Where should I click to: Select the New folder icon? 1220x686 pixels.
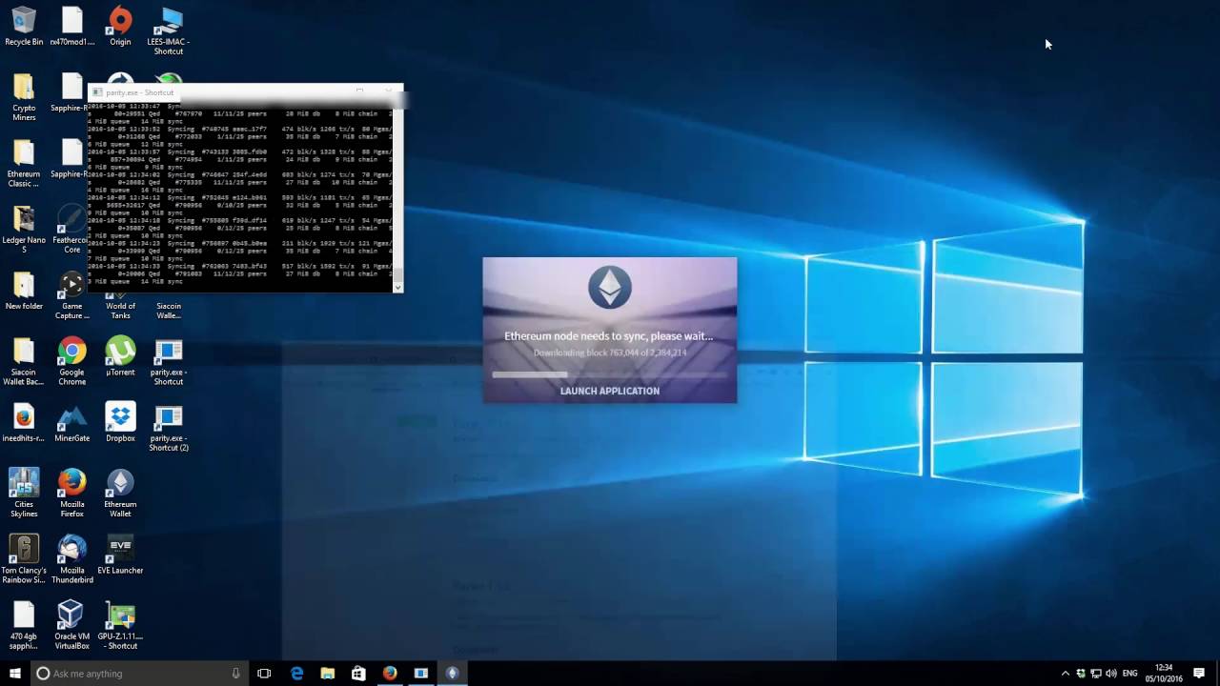pos(24,291)
